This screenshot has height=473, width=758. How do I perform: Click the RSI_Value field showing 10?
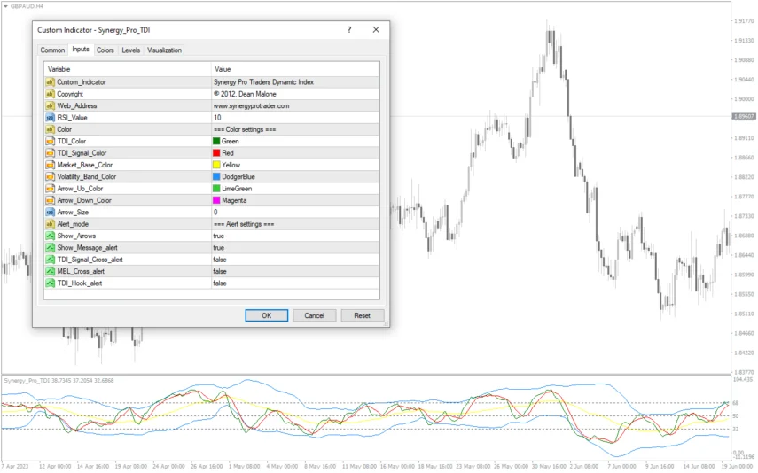pyautogui.click(x=293, y=118)
